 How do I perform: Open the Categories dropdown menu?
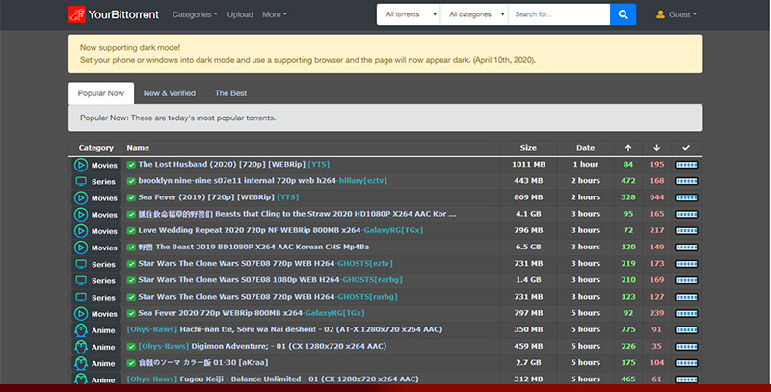195,14
